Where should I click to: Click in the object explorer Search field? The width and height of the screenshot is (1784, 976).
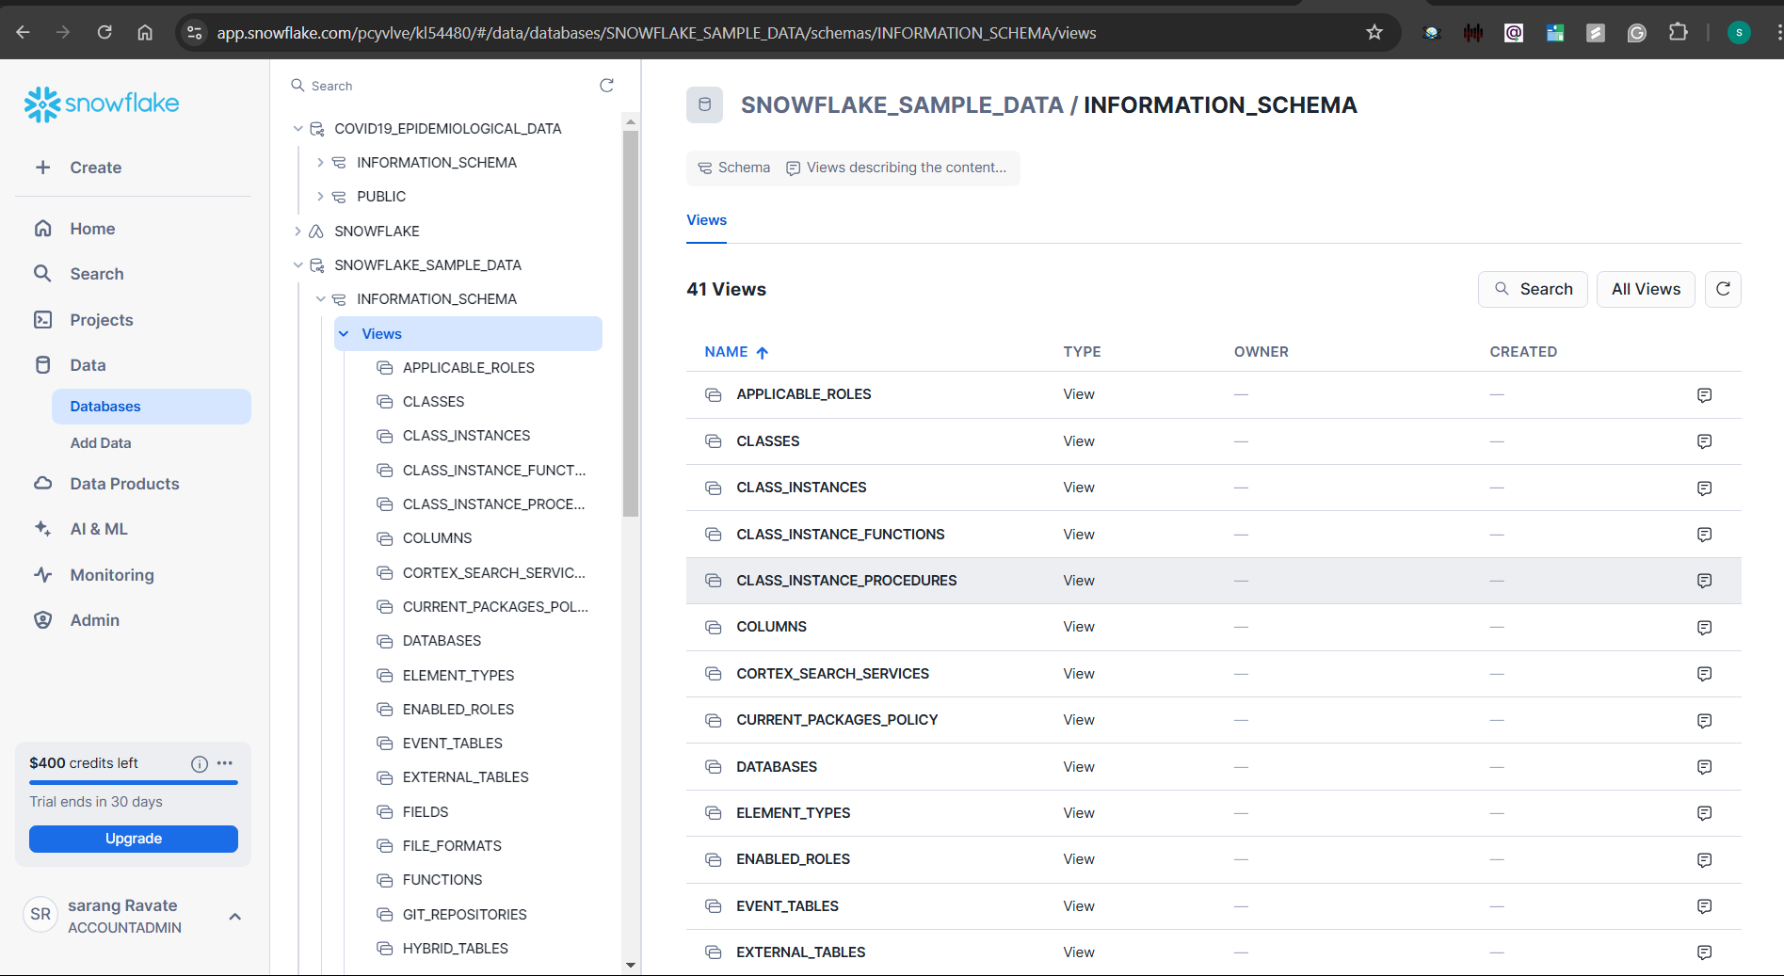[x=442, y=86]
